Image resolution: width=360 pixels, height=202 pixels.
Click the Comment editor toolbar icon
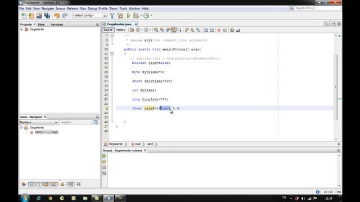[x=232, y=30]
